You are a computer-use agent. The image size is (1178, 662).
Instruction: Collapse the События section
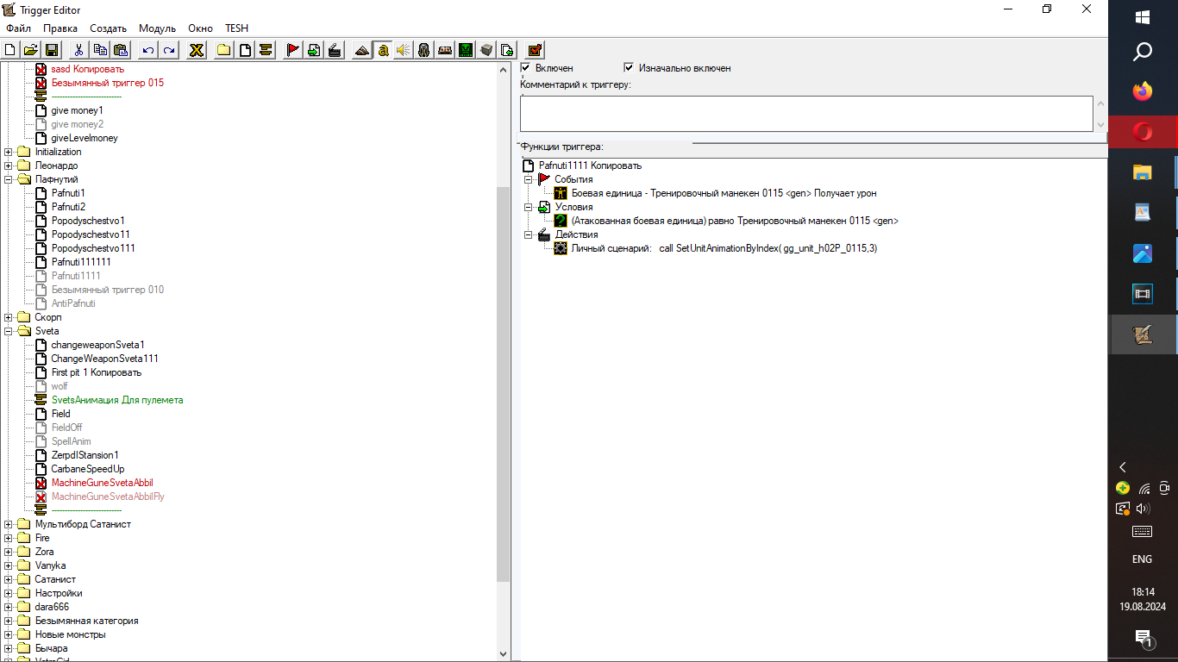pos(529,179)
